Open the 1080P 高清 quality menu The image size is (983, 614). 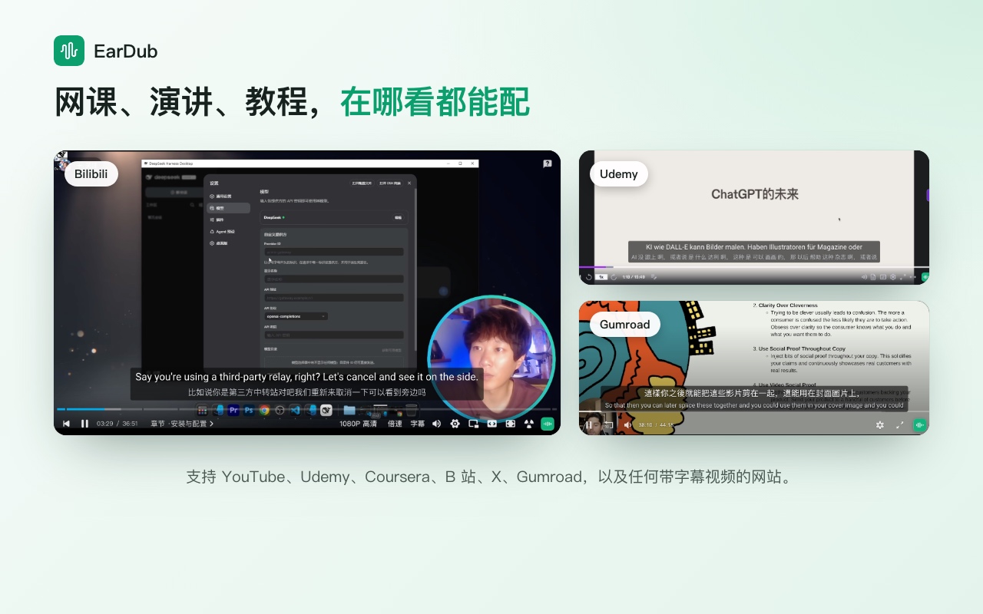pyautogui.click(x=358, y=424)
